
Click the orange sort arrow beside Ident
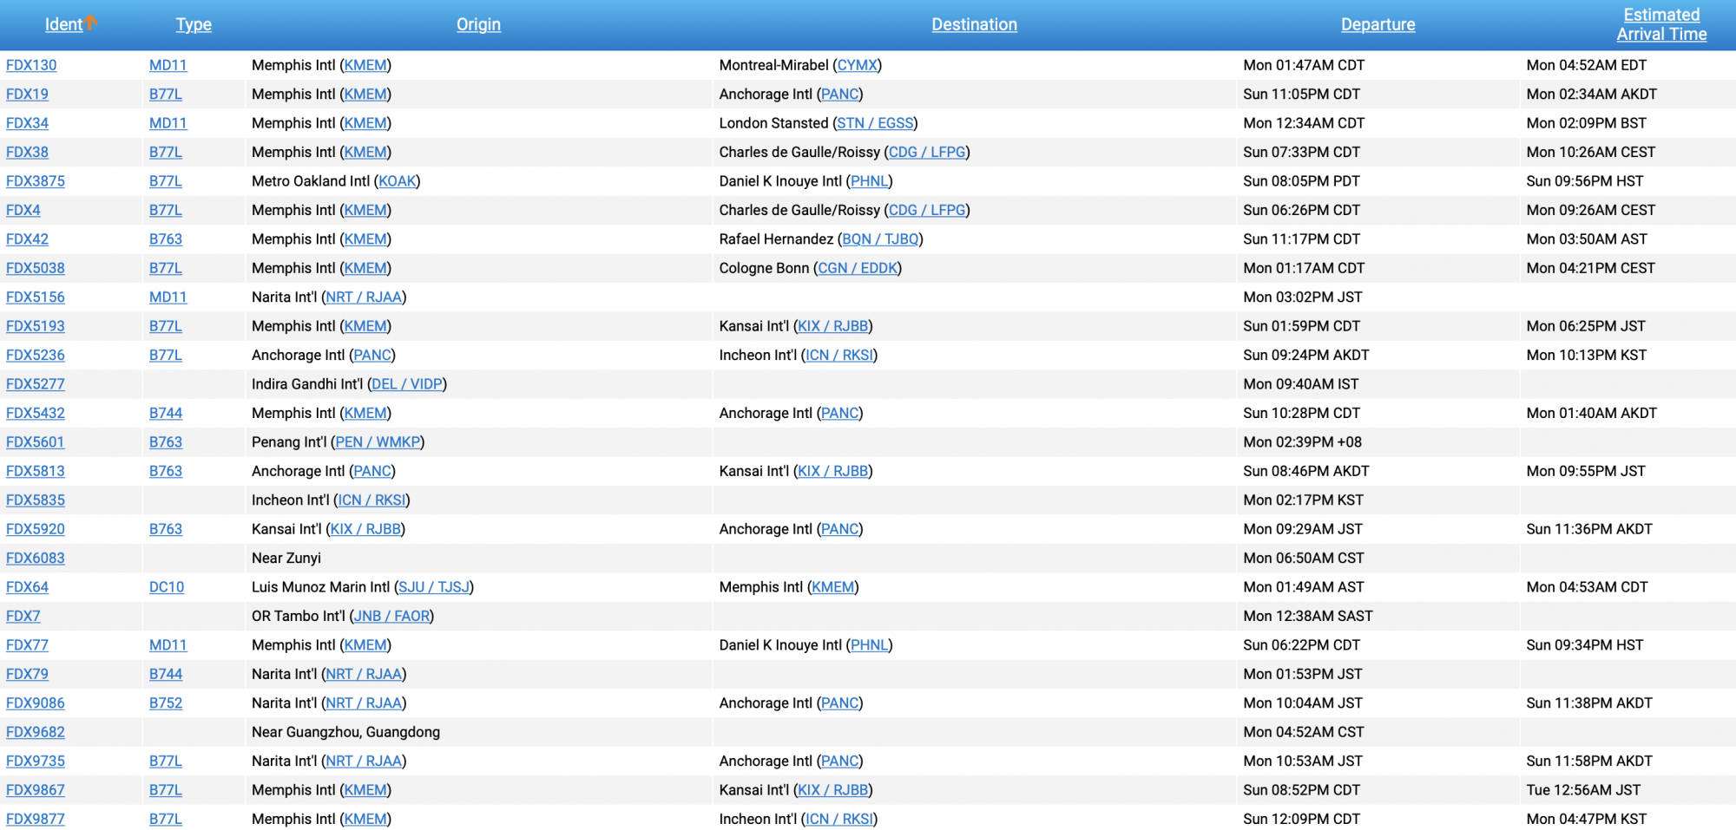pyautogui.click(x=90, y=23)
